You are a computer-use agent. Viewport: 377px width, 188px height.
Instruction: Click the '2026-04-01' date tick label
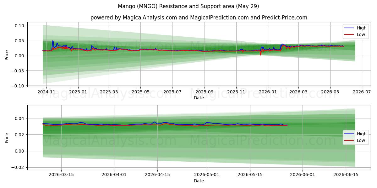114,175
